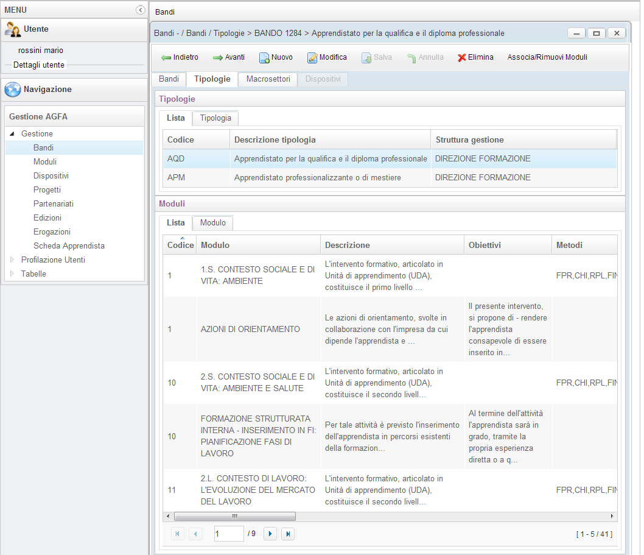Switch to the Macrosettori tab
The height and width of the screenshot is (555, 644).
point(268,79)
